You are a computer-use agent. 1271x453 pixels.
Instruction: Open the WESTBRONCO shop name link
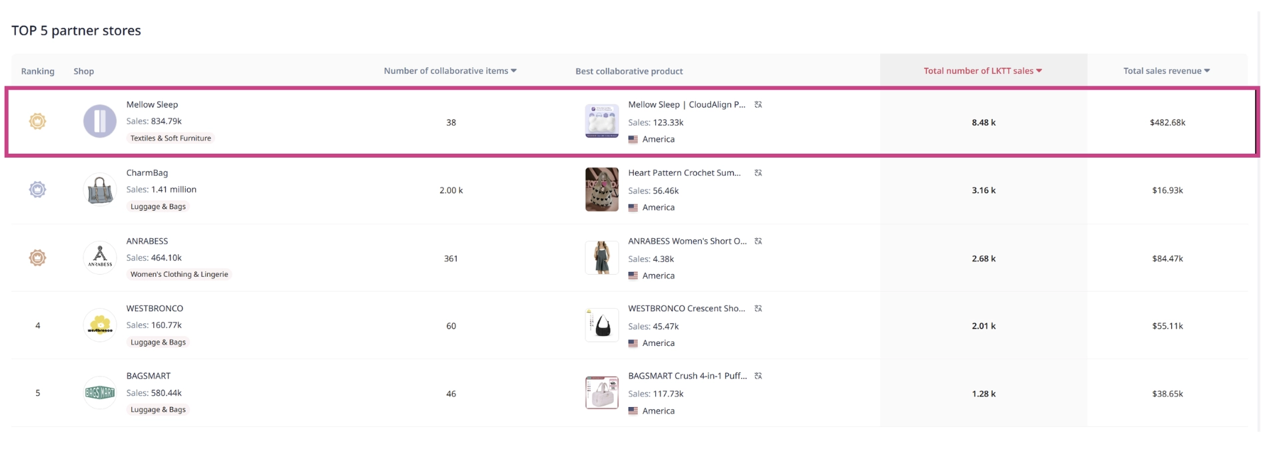coord(154,309)
